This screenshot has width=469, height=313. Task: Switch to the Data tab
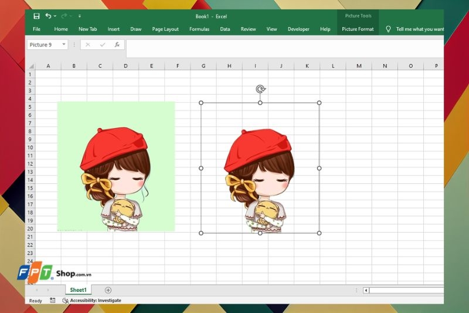click(x=225, y=29)
